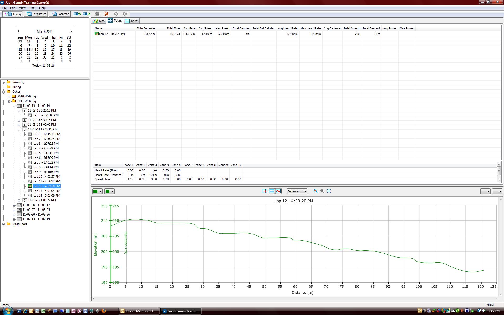Open the first green graph color dropdown

click(97, 191)
